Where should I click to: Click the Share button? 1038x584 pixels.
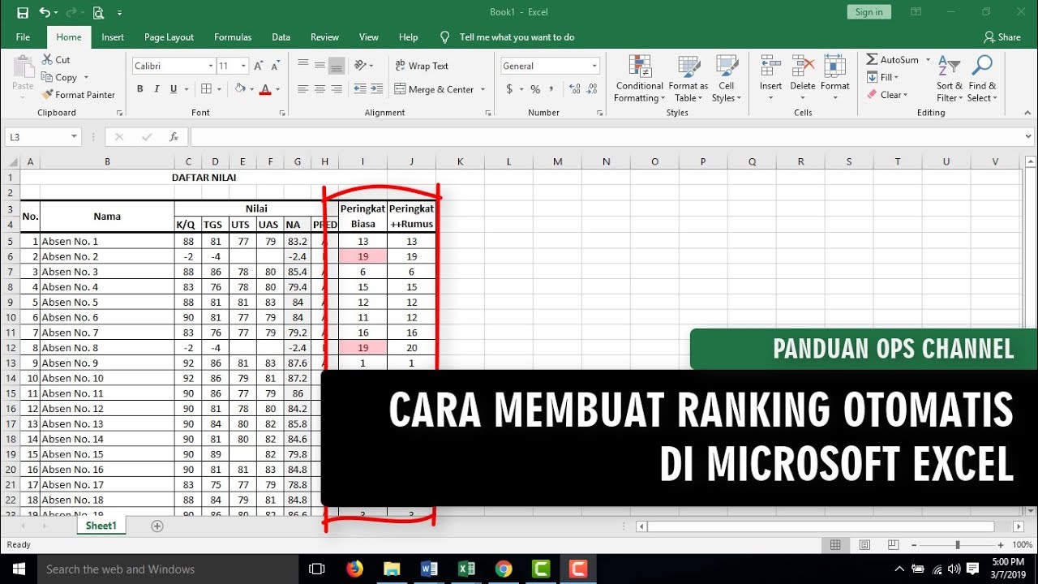[1002, 37]
